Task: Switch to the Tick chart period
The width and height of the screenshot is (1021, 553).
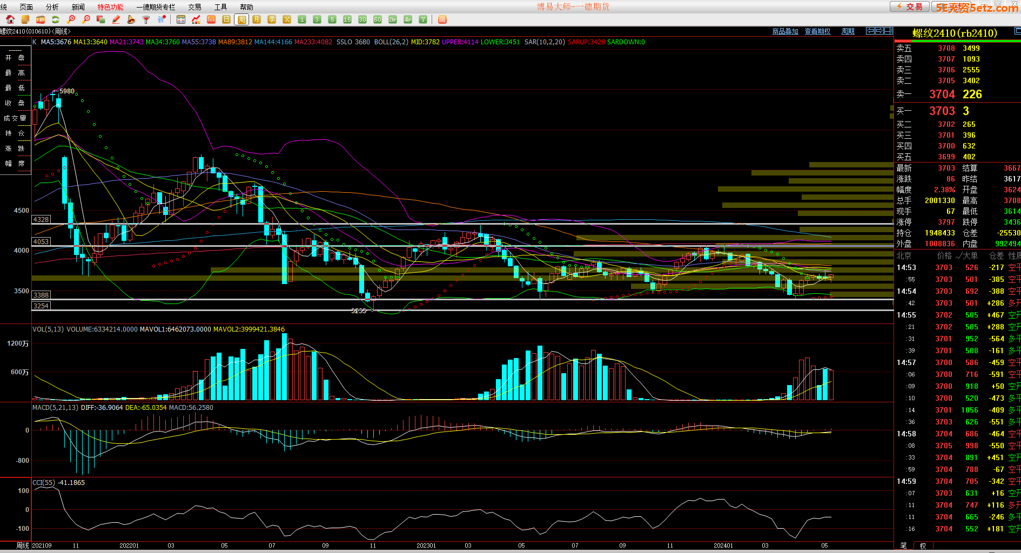Action: (211, 19)
